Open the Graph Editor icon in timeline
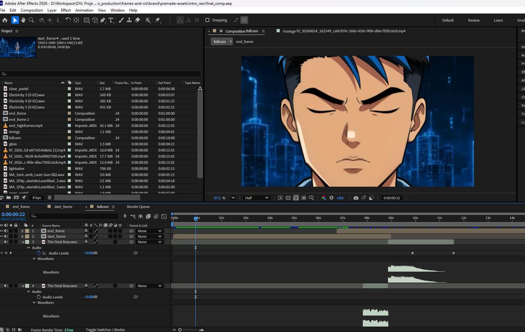Viewport: 525px width, 332px height. pos(164,216)
